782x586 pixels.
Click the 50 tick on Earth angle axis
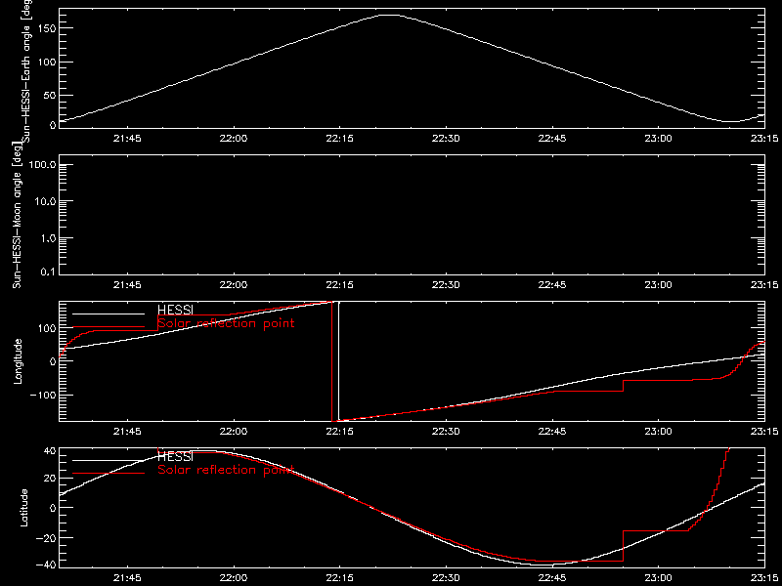49,95
